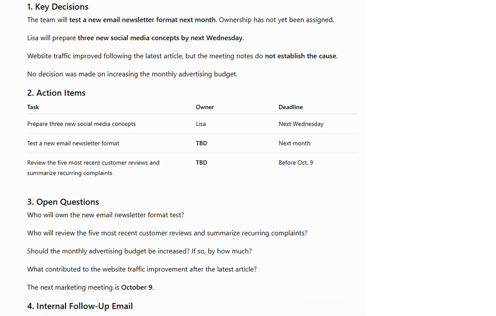
Task: Click the '1. Key Decisions' heading
Action: (58, 7)
